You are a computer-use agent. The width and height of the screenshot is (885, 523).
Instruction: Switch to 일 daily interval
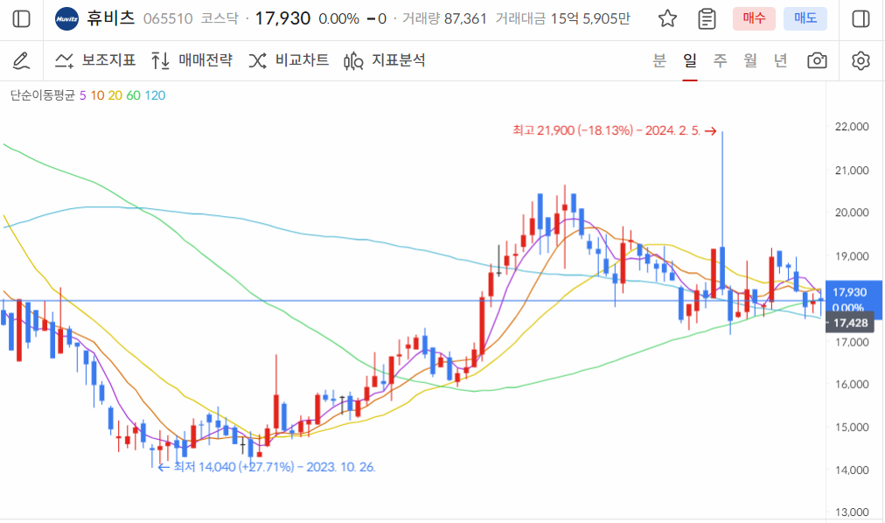[690, 59]
